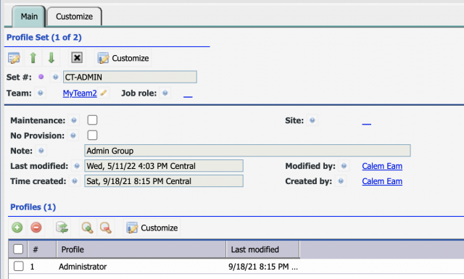Open Customize in the Profiles toolbar
The height and width of the screenshot is (279, 464).
(x=152, y=228)
